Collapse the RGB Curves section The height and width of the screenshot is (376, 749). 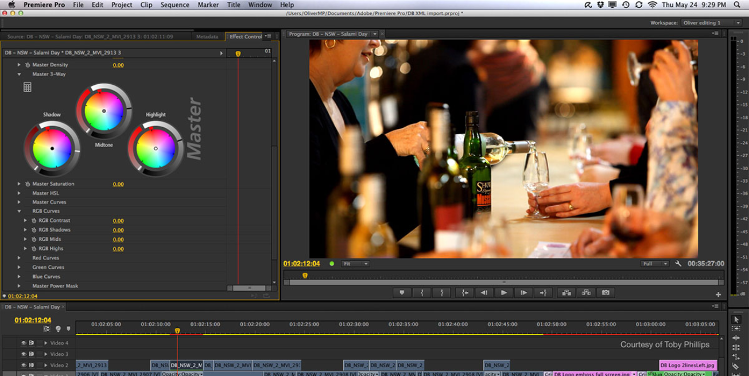[19, 211]
